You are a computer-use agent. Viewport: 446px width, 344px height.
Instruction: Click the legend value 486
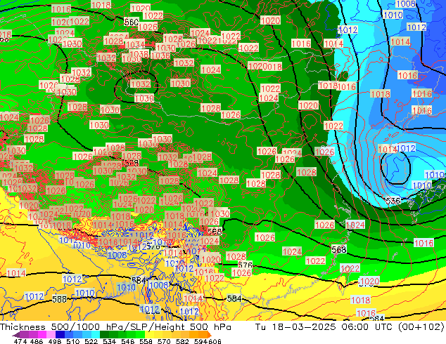tap(37, 341)
